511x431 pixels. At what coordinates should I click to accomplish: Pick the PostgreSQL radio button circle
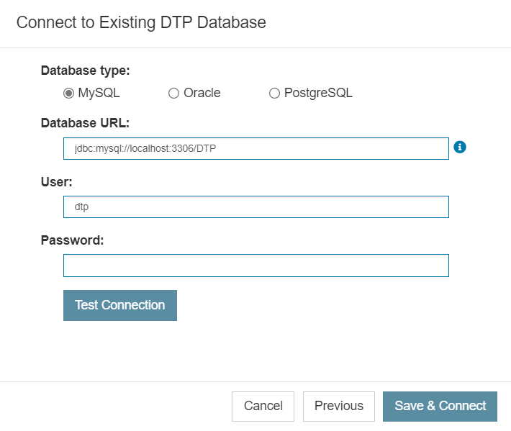click(274, 94)
